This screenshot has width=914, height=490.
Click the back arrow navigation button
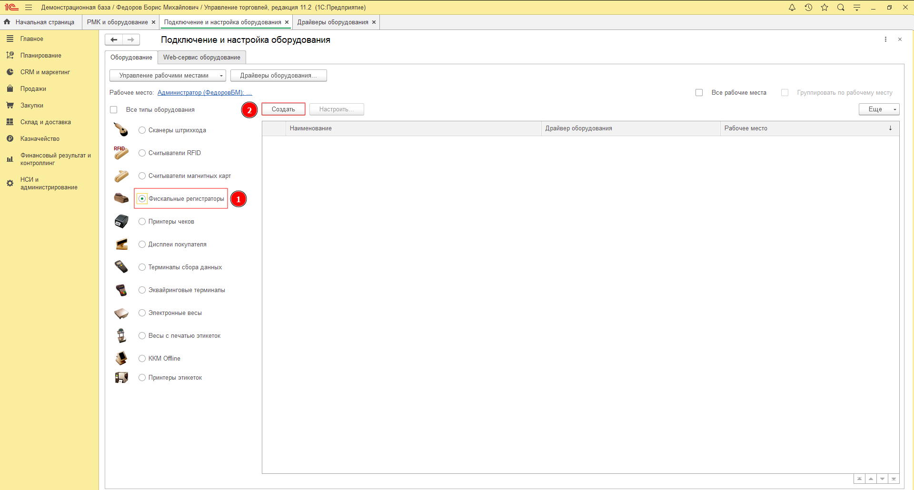coord(114,40)
